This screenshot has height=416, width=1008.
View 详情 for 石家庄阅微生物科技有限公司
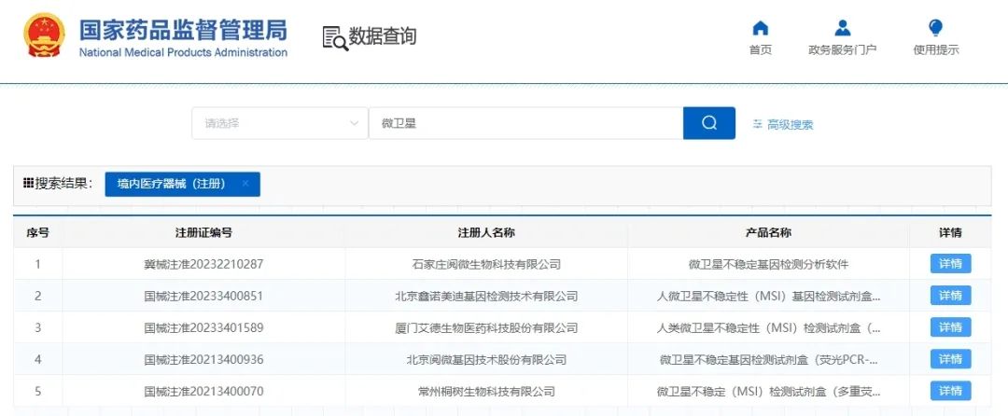pyautogui.click(x=950, y=264)
